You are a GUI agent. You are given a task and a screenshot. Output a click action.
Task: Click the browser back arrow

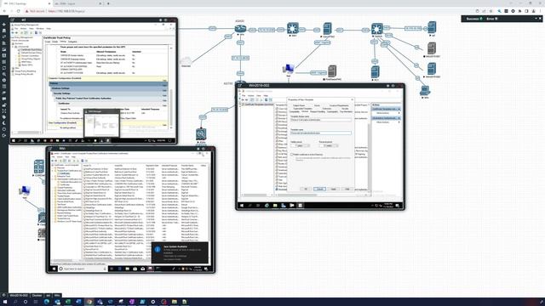coord(4,11)
